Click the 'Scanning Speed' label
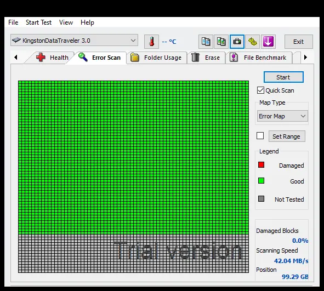Image resolution: width=324 pixels, height=291 pixels. point(277,250)
